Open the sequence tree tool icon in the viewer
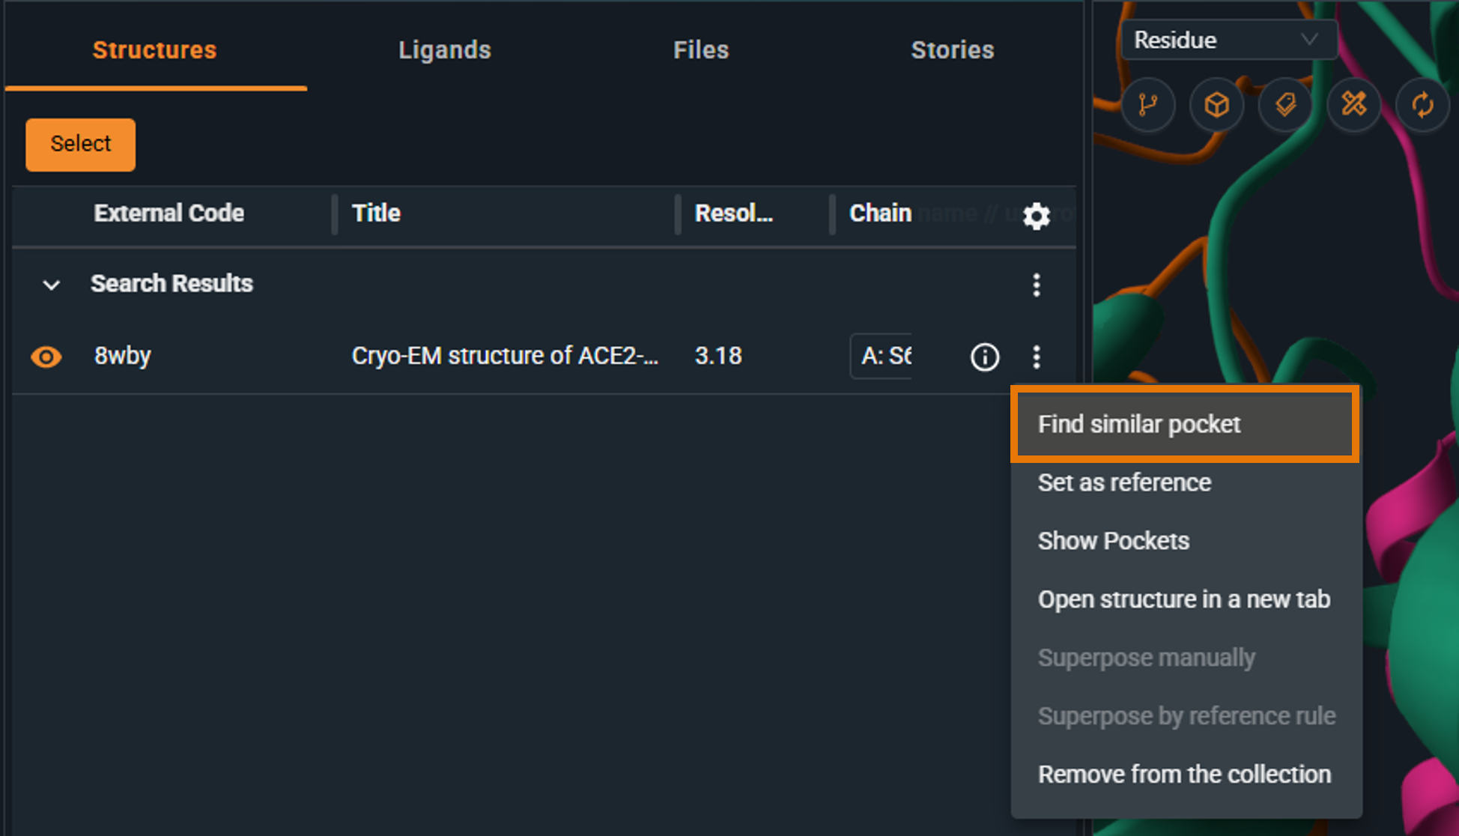 coord(1148,105)
